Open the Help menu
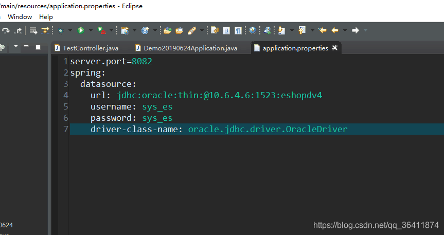Screen dimensions: 444x235 tap(46, 17)
